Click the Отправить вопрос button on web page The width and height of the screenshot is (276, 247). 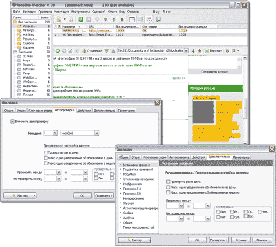pyautogui.click(x=215, y=72)
